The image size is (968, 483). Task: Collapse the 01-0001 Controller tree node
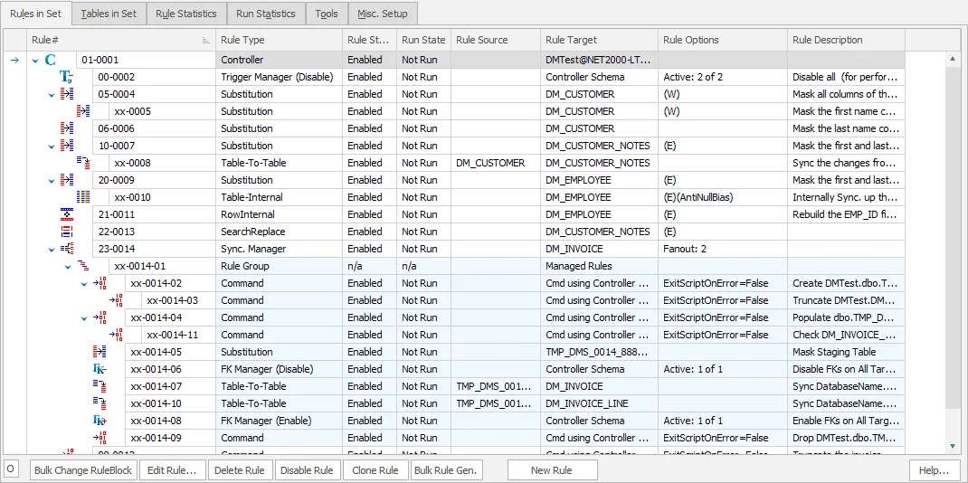(35, 61)
